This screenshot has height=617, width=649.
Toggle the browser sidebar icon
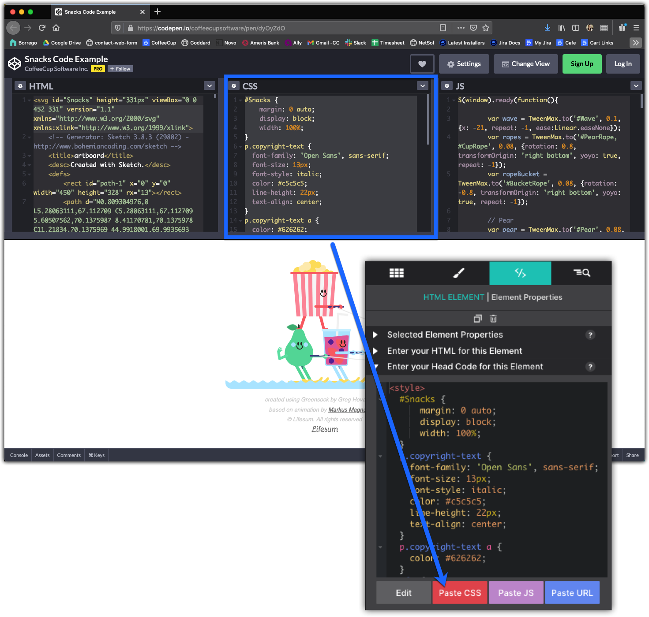576,28
